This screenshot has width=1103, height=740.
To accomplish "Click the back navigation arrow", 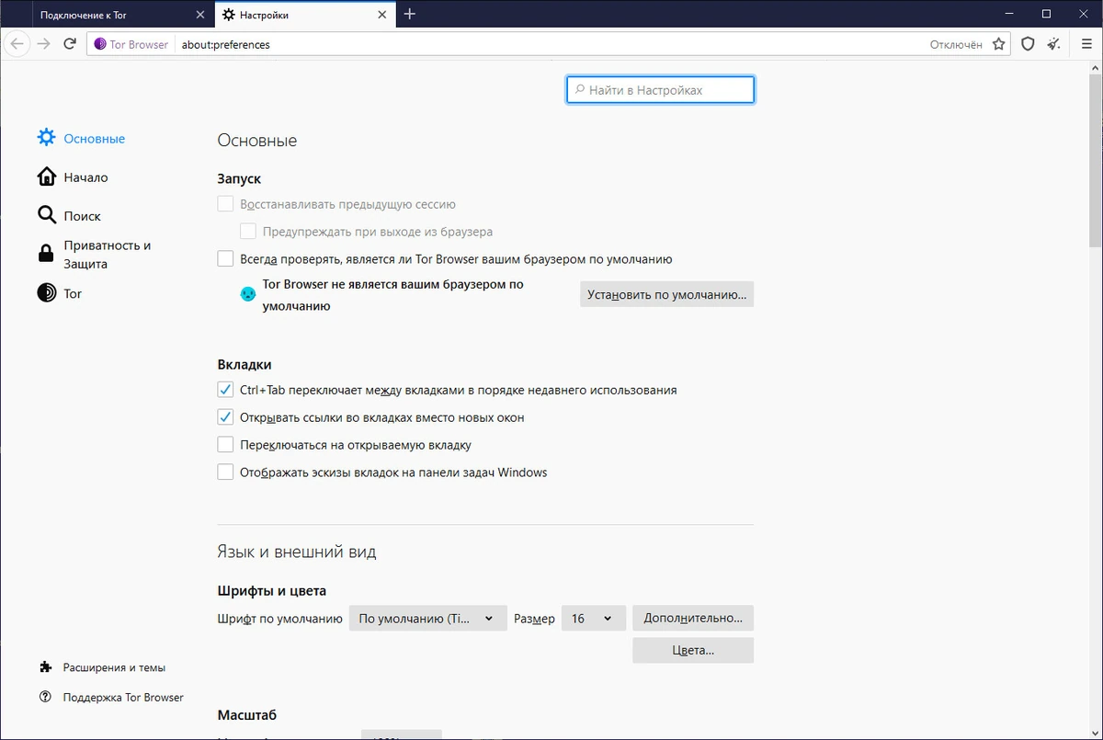I will pyautogui.click(x=17, y=44).
